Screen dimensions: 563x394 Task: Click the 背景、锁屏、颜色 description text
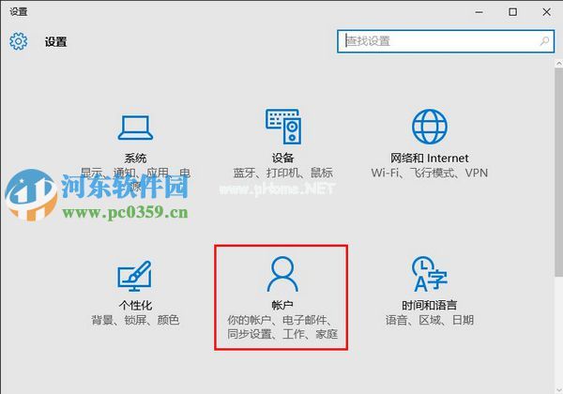[x=135, y=321]
